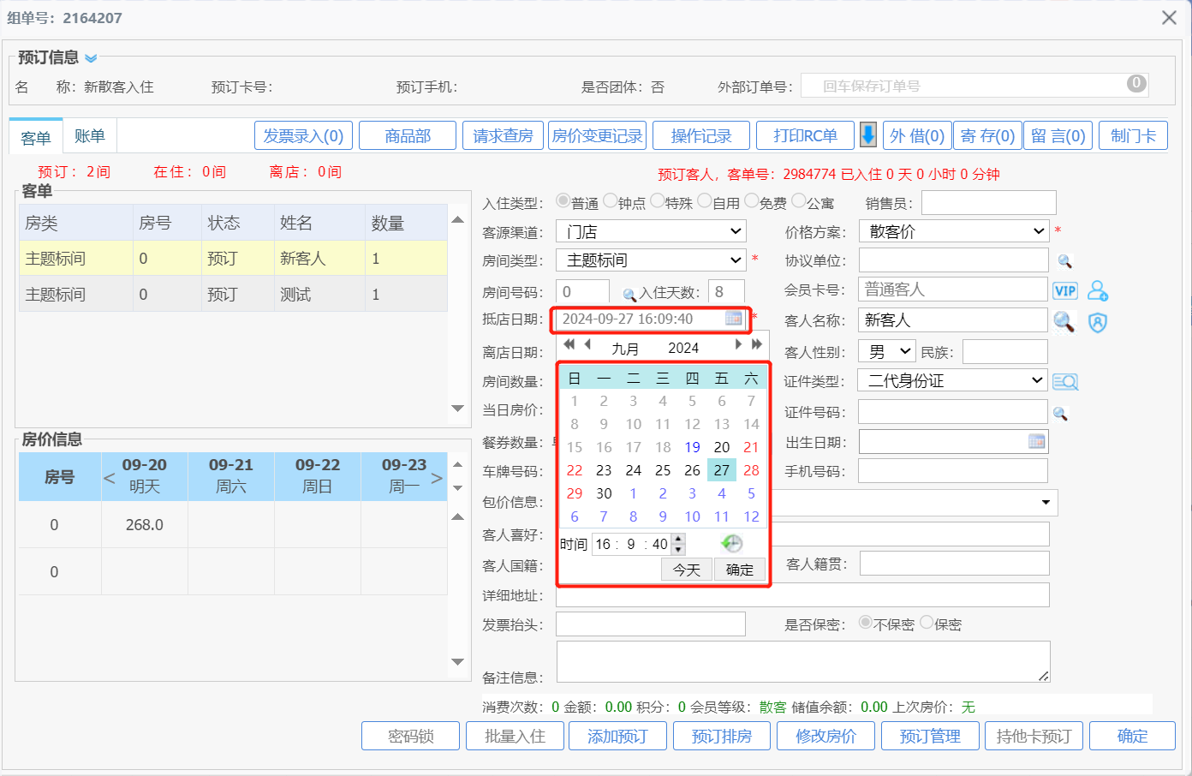The height and width of the screenshot is (776, 1192).
Task: Open 发票录入(0)
Action: tap(303, 135)
